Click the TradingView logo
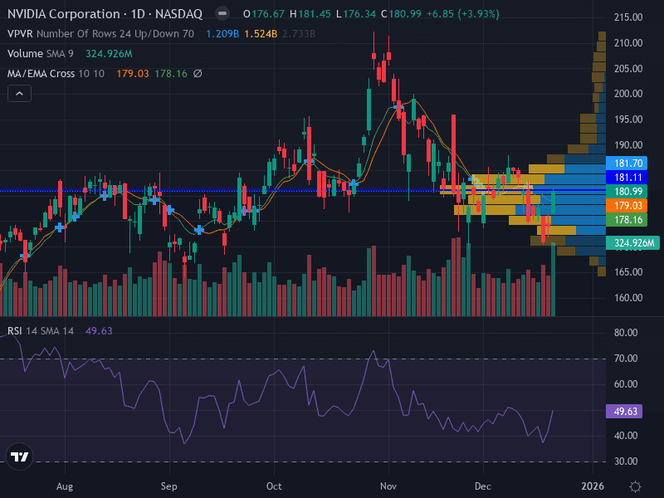 point(19,456)
